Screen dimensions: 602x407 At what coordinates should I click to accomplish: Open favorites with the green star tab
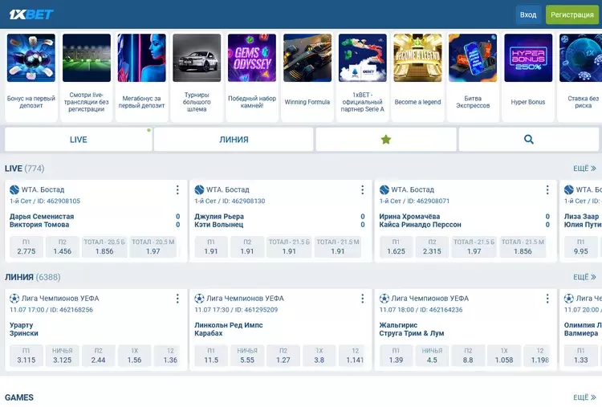point(386,140)
